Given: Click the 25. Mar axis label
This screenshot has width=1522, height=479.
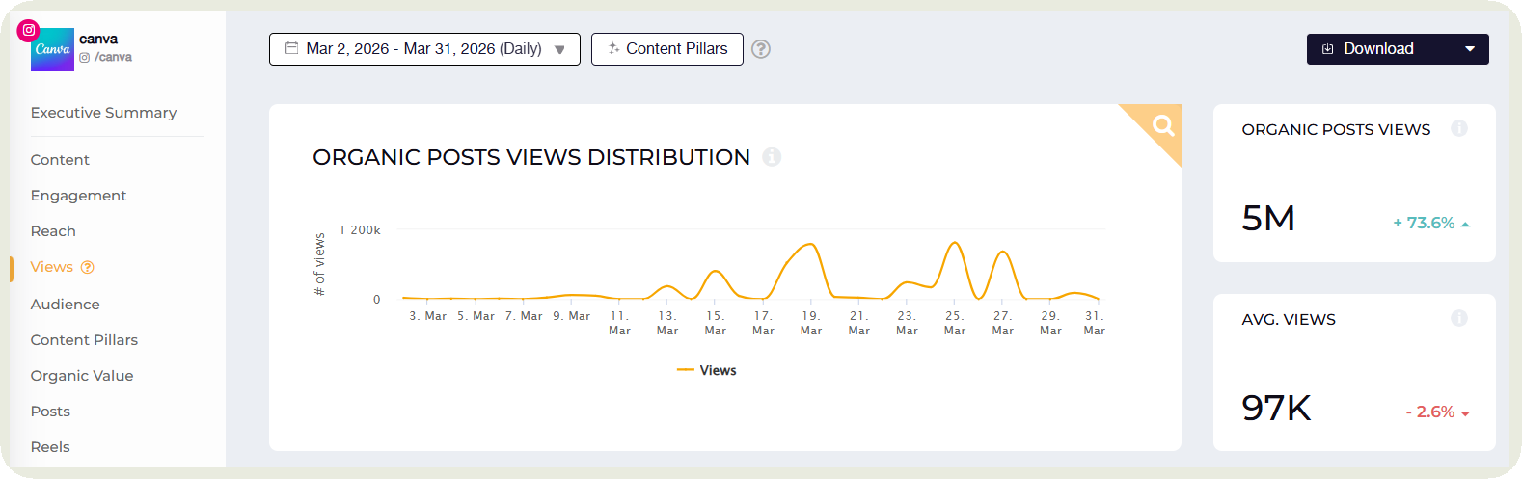Looking at the screenshot, I should [x=955, y=323].
